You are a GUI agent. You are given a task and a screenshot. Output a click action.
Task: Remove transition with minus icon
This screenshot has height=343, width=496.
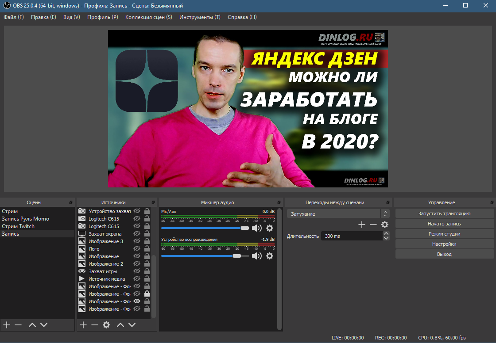coord(373,225)
